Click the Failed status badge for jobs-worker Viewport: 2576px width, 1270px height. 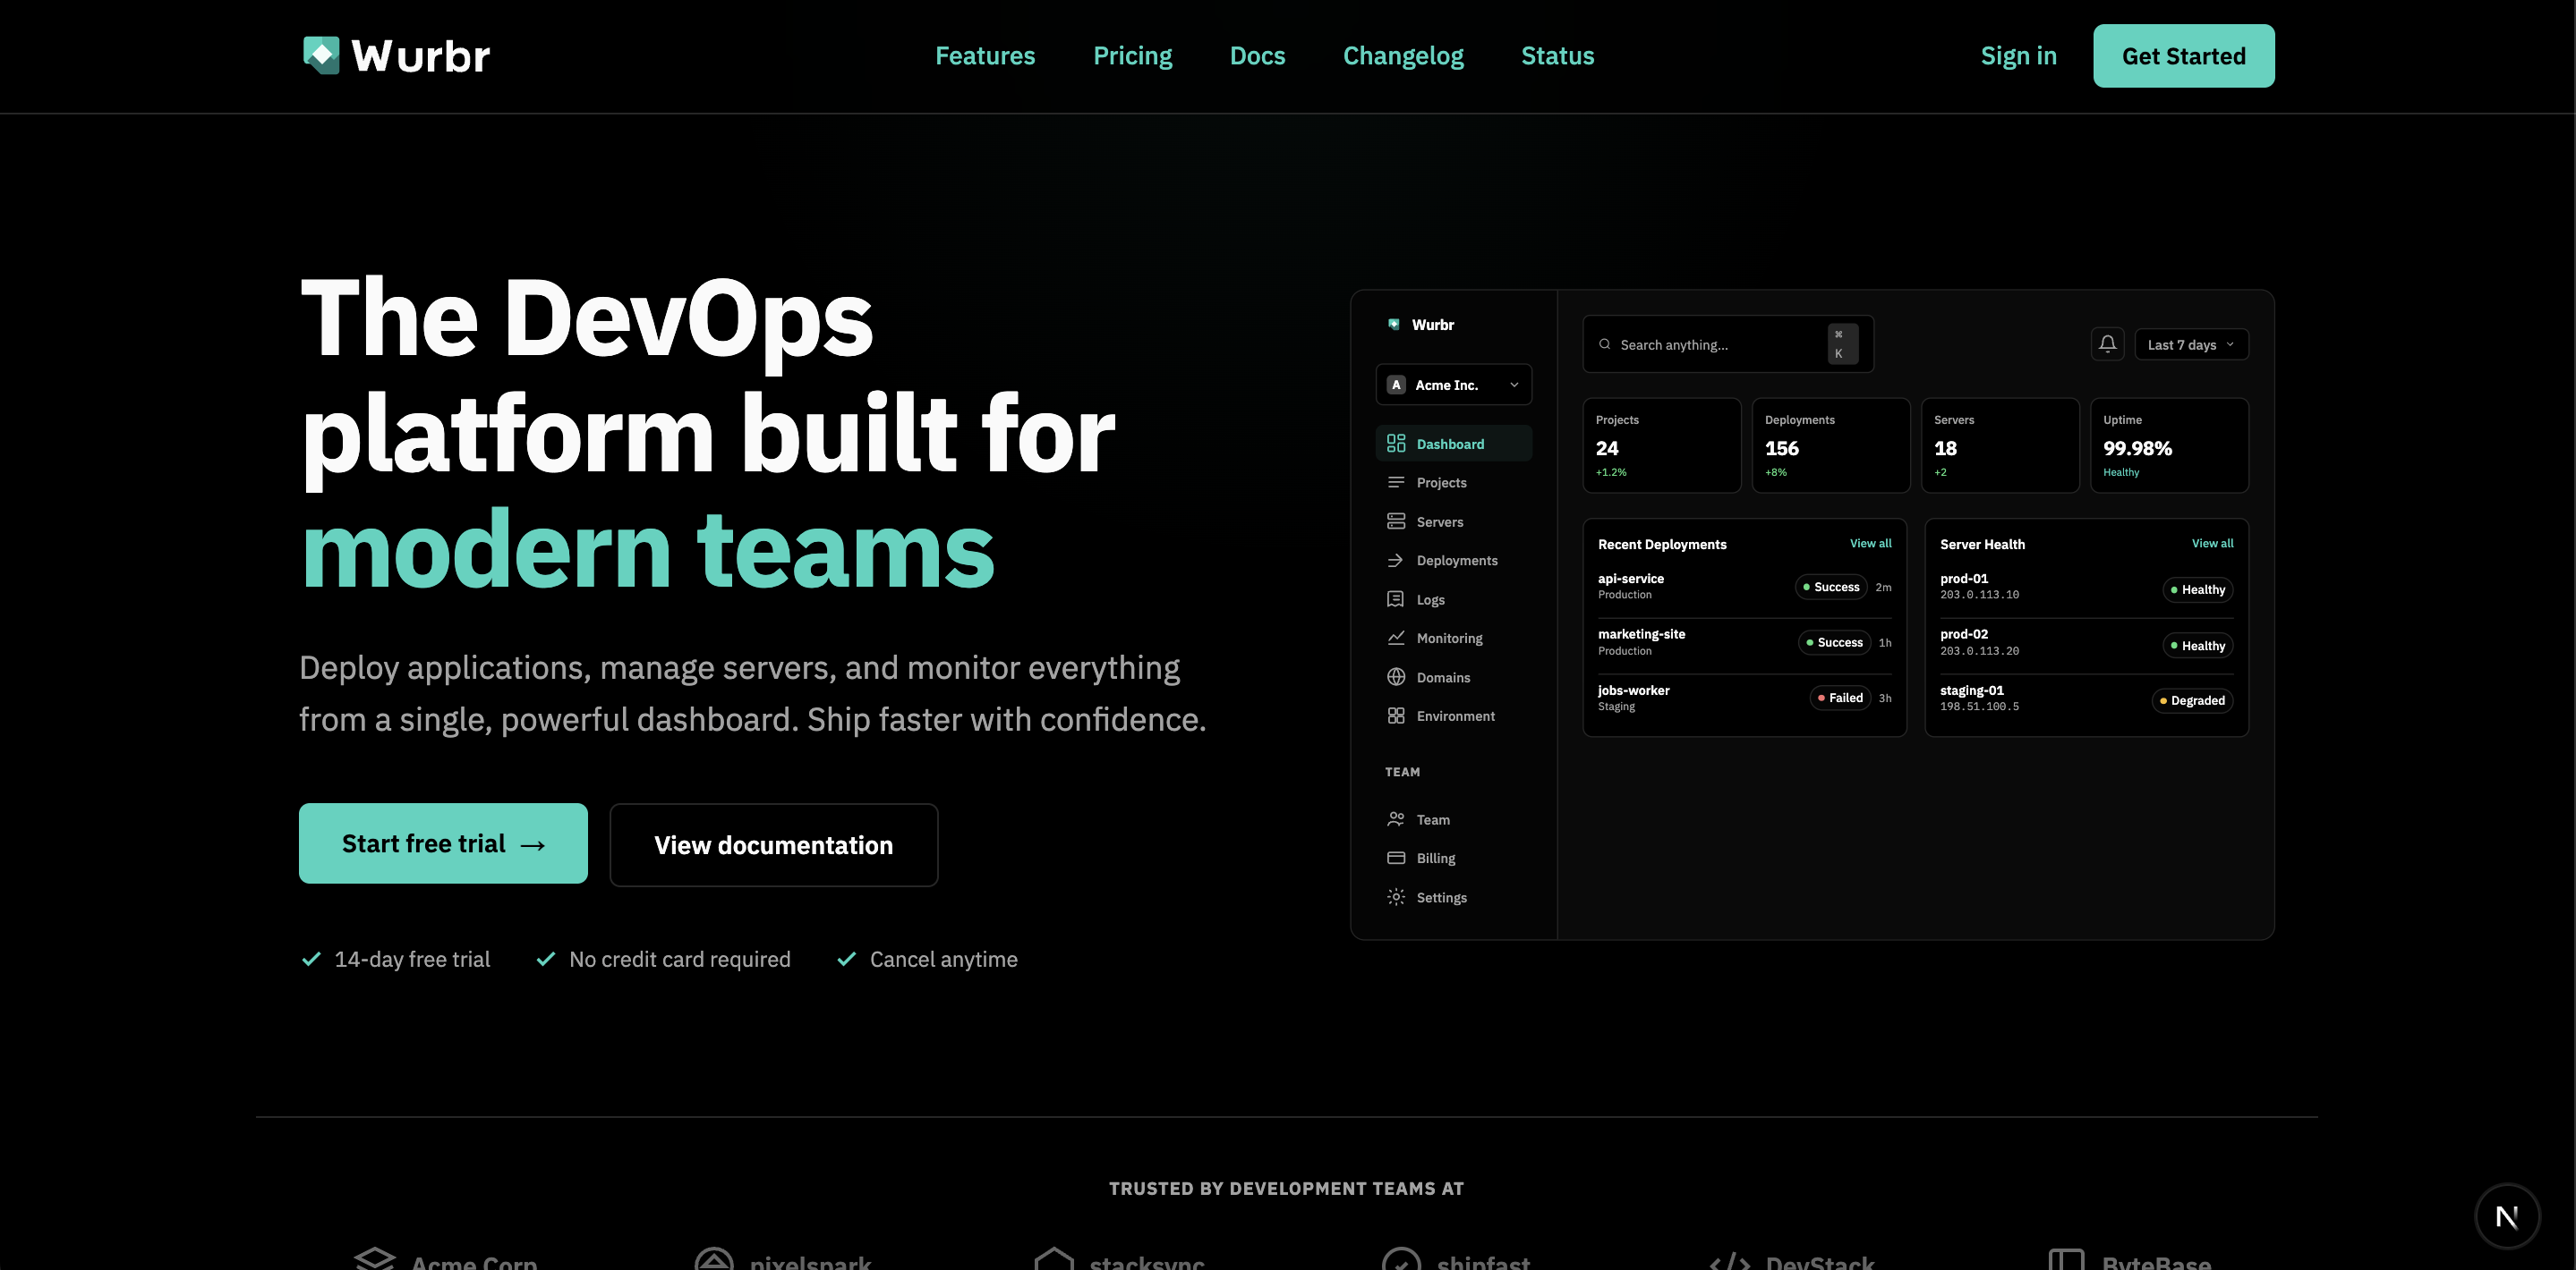(x=1840, y=698)
